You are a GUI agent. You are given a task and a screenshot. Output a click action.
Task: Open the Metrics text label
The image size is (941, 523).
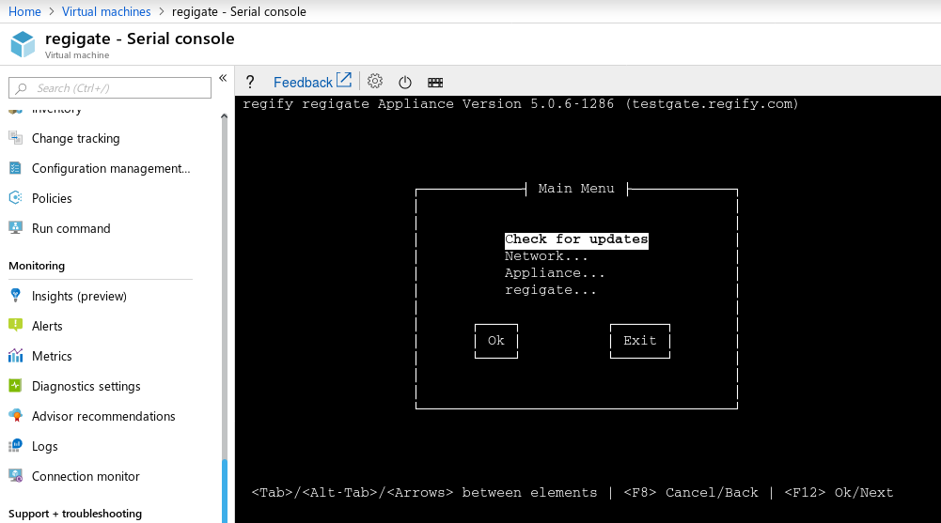[52, 356]
